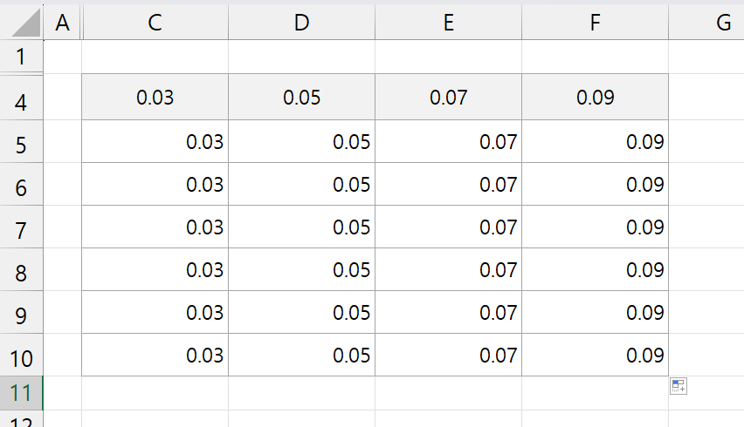Select cell E5 showing 0.07

pos(448,141)
